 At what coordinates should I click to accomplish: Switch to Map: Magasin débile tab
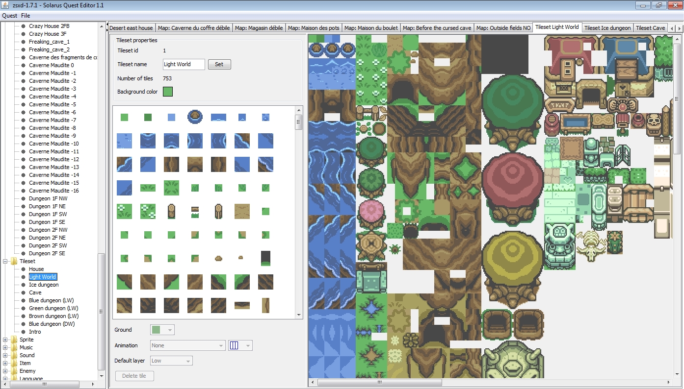click(x=259, y=28)
